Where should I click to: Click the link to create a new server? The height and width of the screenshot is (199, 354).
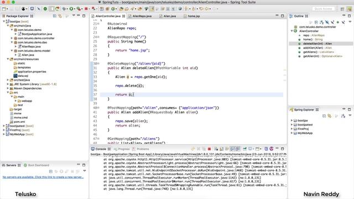pyautogui.click(x=43, y=177)
